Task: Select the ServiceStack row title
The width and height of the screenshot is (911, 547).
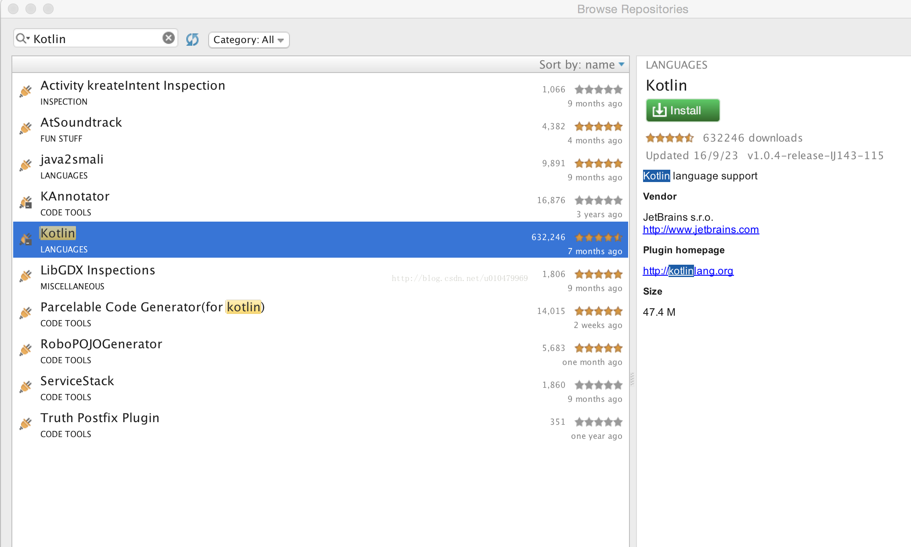Action: point(77,381)
